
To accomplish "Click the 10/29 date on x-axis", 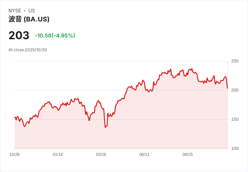I will tap(14, 155).
